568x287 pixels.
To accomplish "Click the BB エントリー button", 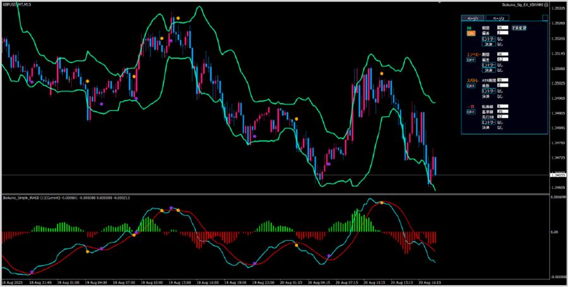I will (x=489, y=39).
